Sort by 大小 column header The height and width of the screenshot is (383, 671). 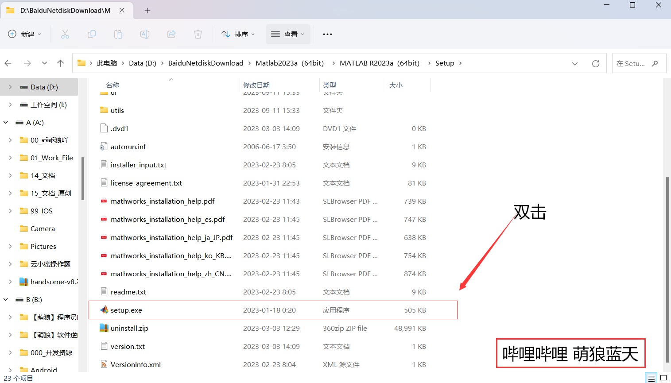(x=396, y=85)
